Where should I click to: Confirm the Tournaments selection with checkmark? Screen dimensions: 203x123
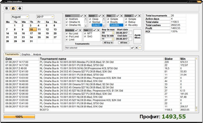pyautogui.click(x=132, y=48)
